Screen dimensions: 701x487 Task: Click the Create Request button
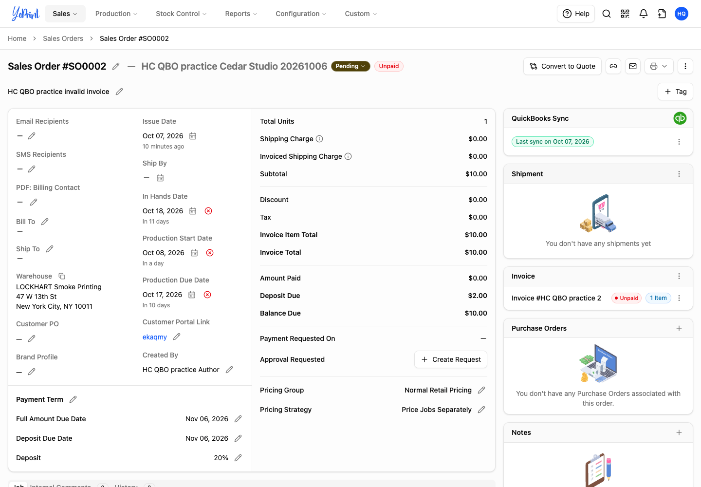tap(451, 359)
